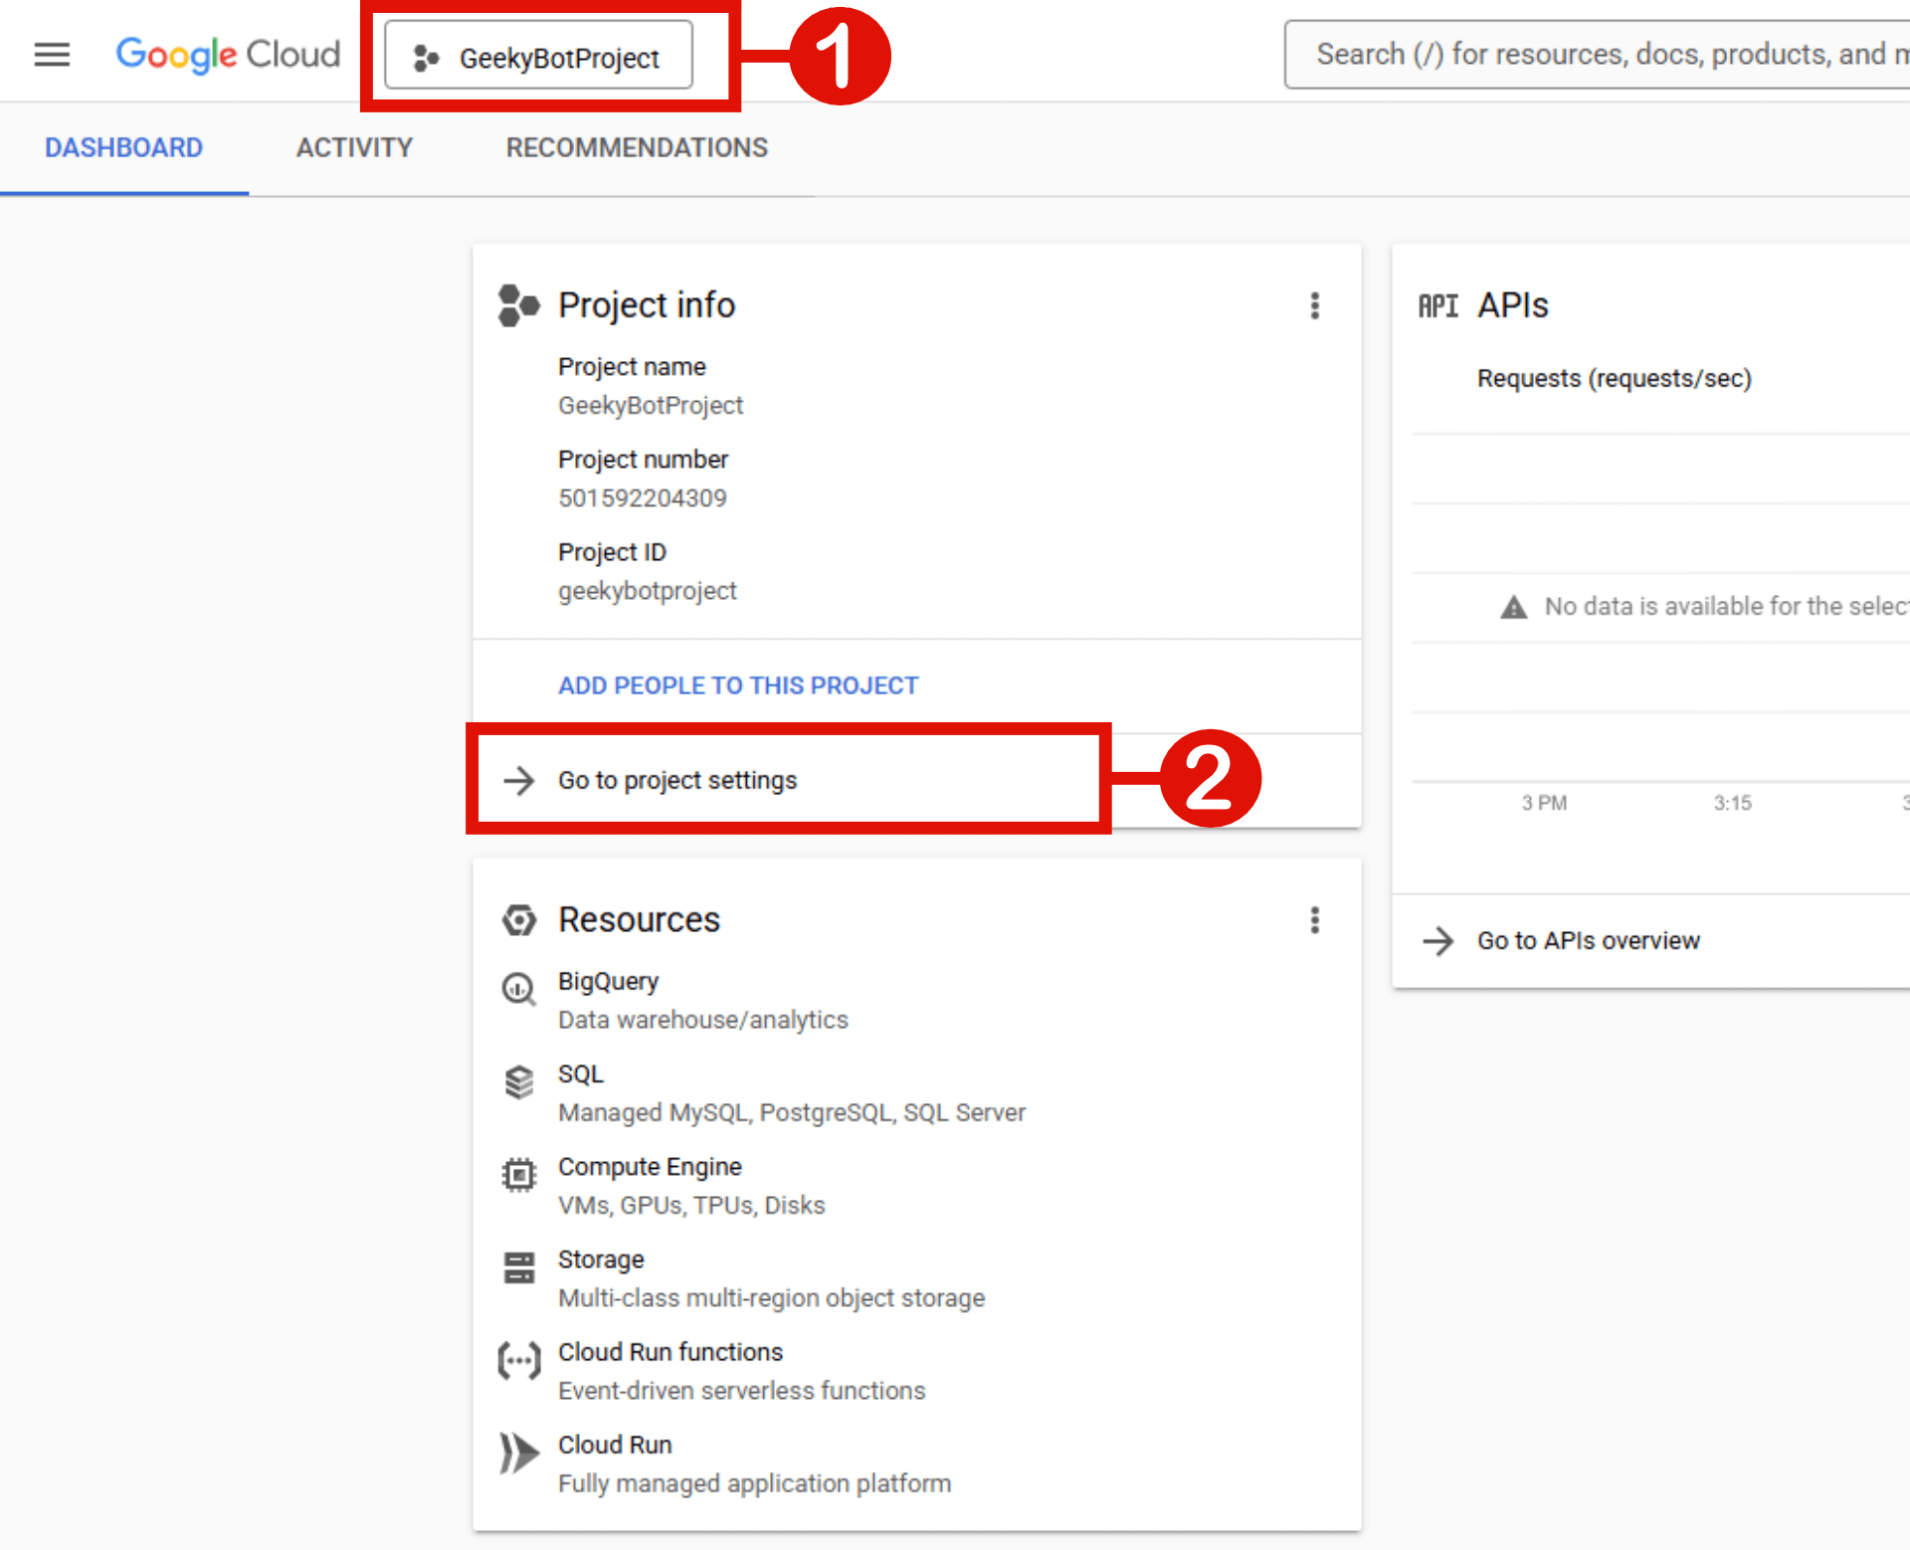This screenshot has width=1910, height=1550.
Task: Click the project settings arrow icon
Action: 518,780
